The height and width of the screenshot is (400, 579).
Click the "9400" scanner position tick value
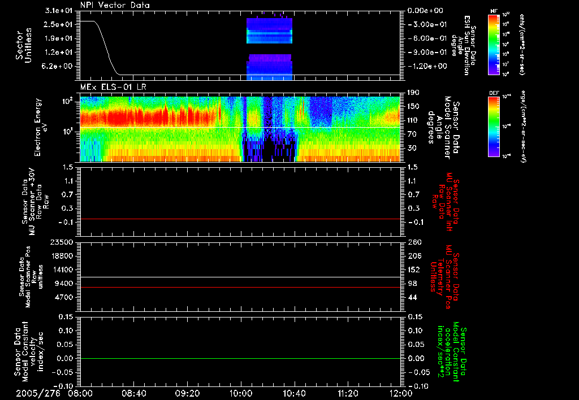(x=64, y=284)
